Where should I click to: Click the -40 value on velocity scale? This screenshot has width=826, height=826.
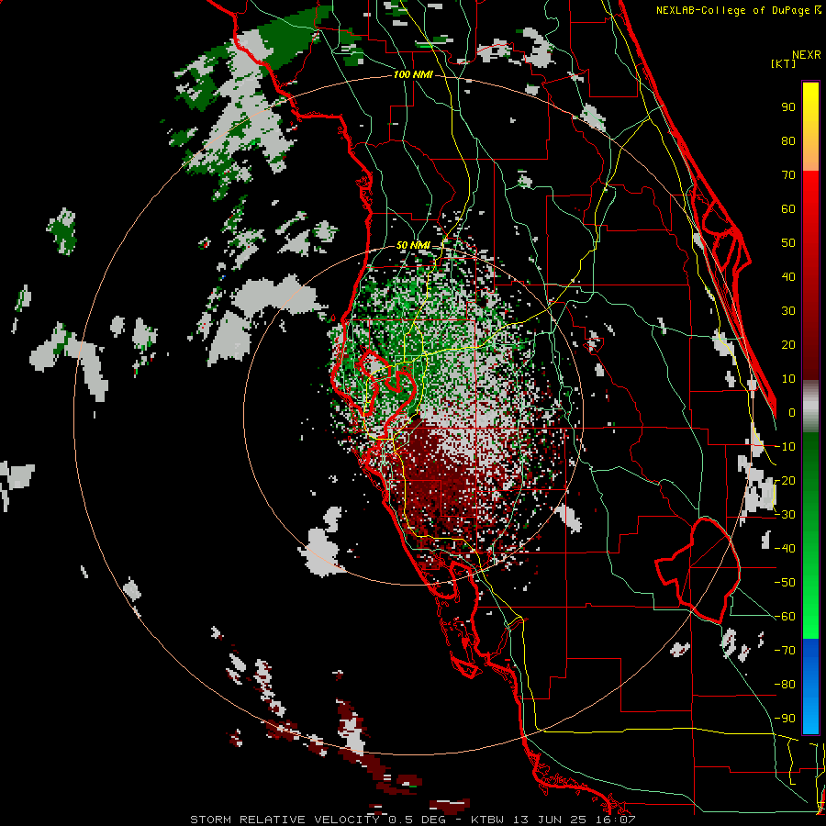tap(785, 549)
